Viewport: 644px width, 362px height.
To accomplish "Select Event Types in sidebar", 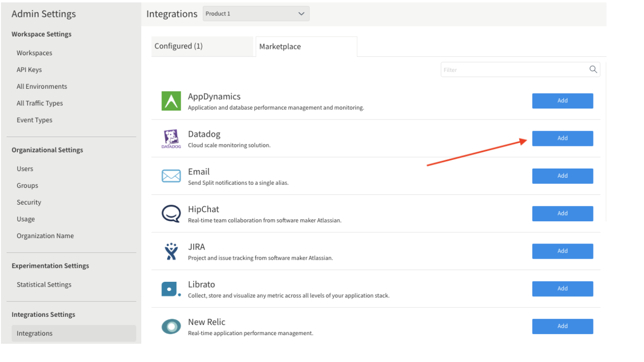I will click(x=35, y=120).
